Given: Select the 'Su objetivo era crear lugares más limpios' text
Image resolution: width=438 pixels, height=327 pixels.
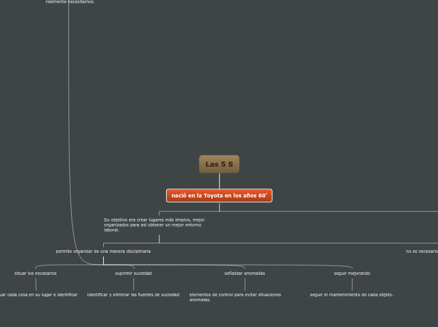Looking at the screenshot, I should click(x=154, y=224).
